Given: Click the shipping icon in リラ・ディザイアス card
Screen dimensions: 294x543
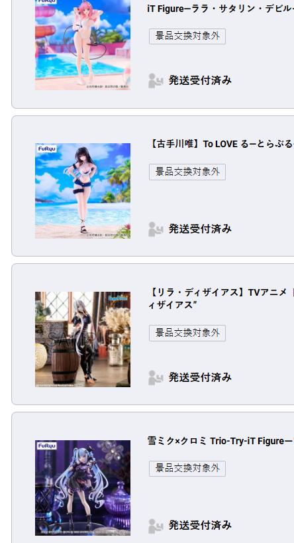Looking at the screenshot, I should pyautogui.click(x=156, y=377).
